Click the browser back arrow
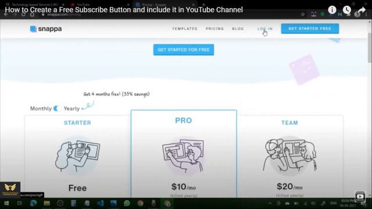This screenshot has width=372, height=209. coord(6,15)
